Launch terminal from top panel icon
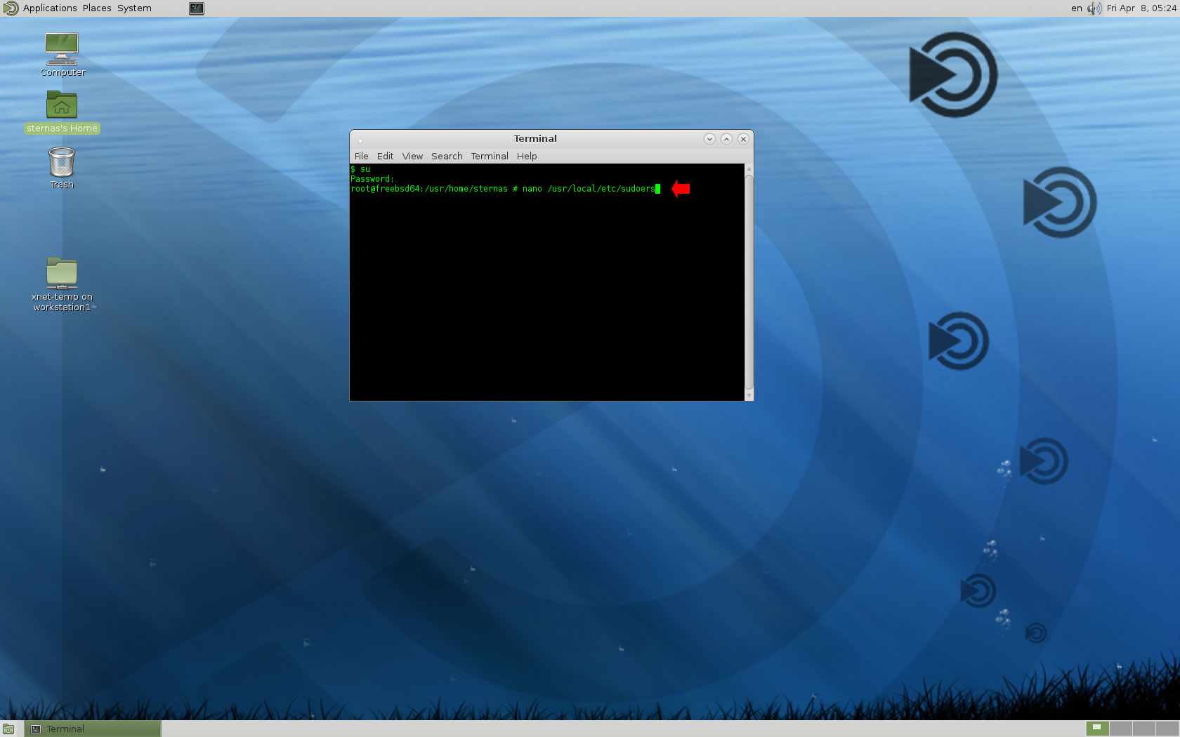 pyautogui.click(x=197, y=8)
